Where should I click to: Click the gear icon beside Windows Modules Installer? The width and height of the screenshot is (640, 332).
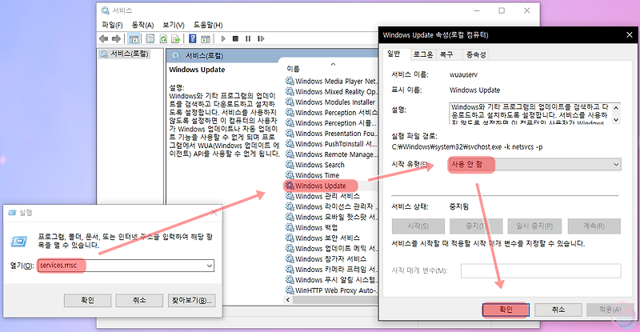click(x=290, y=102)
